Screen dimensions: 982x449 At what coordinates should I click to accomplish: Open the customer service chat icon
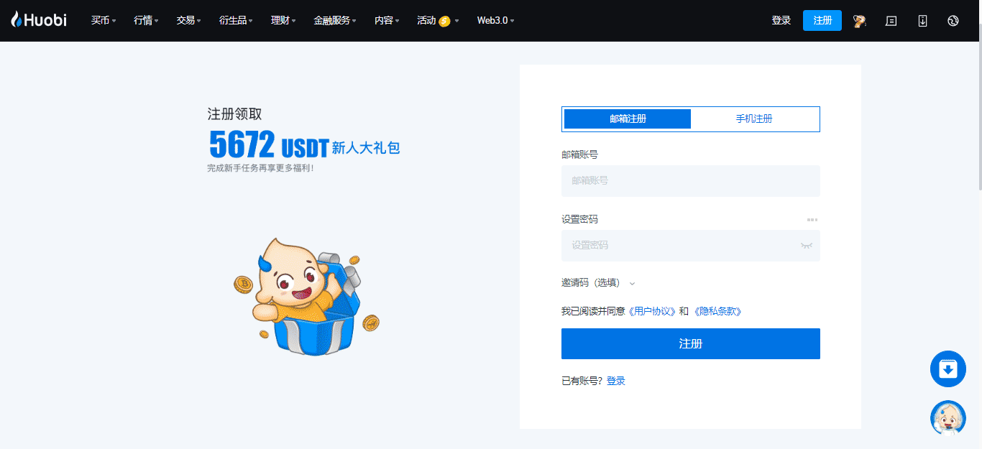[x=891, y=20]
